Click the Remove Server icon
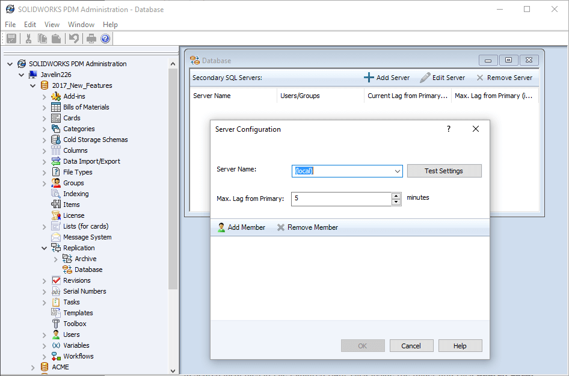The image size is (569, 376). (x=481, y=77)
